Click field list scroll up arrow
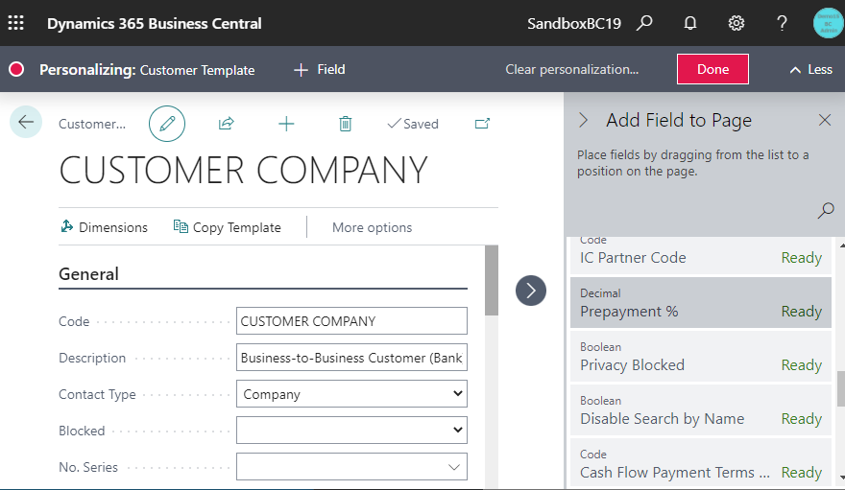Screen dimensions: 845x490 click(x=842, y=245)
